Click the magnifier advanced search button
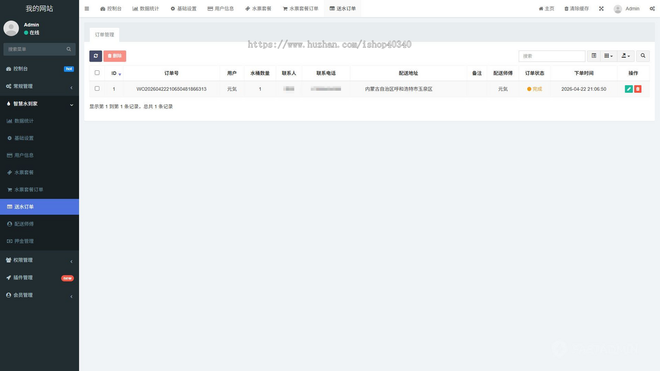This screenshot has height=371, width=660. point(643,56)
